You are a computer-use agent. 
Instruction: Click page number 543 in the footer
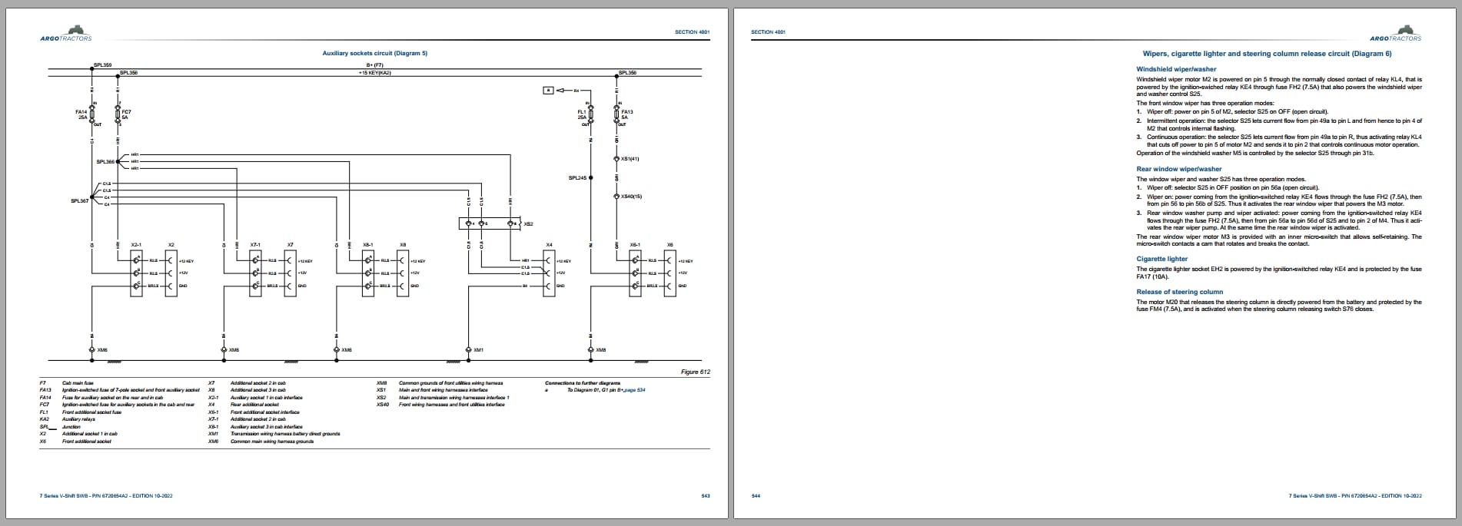coord(706,496)
